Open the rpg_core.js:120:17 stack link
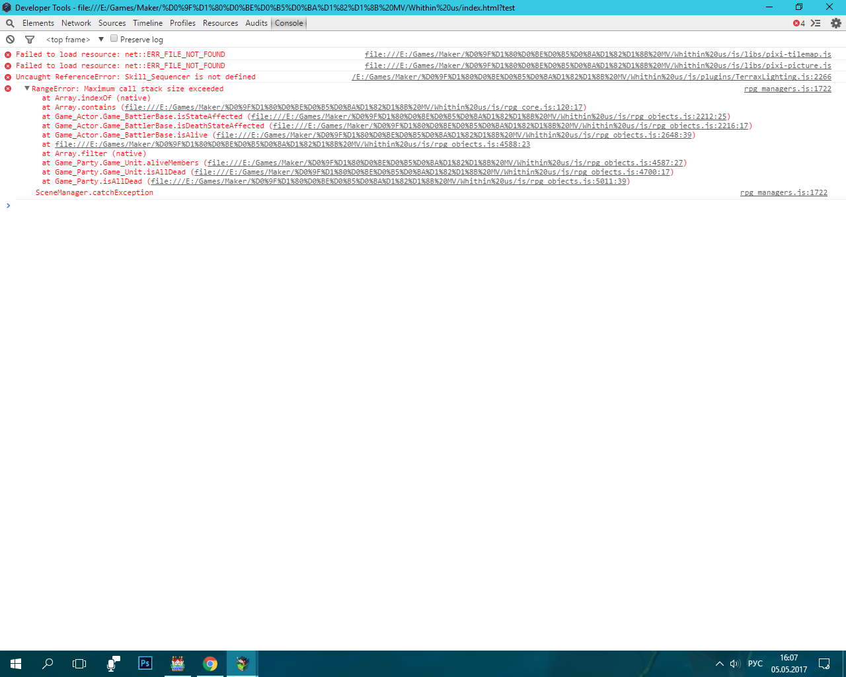846x677 pixels. tap(354, 108)
